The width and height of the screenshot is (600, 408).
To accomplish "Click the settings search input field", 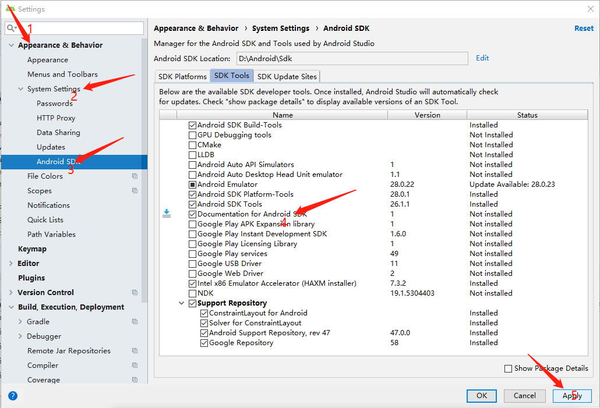I will click(75, 29).
